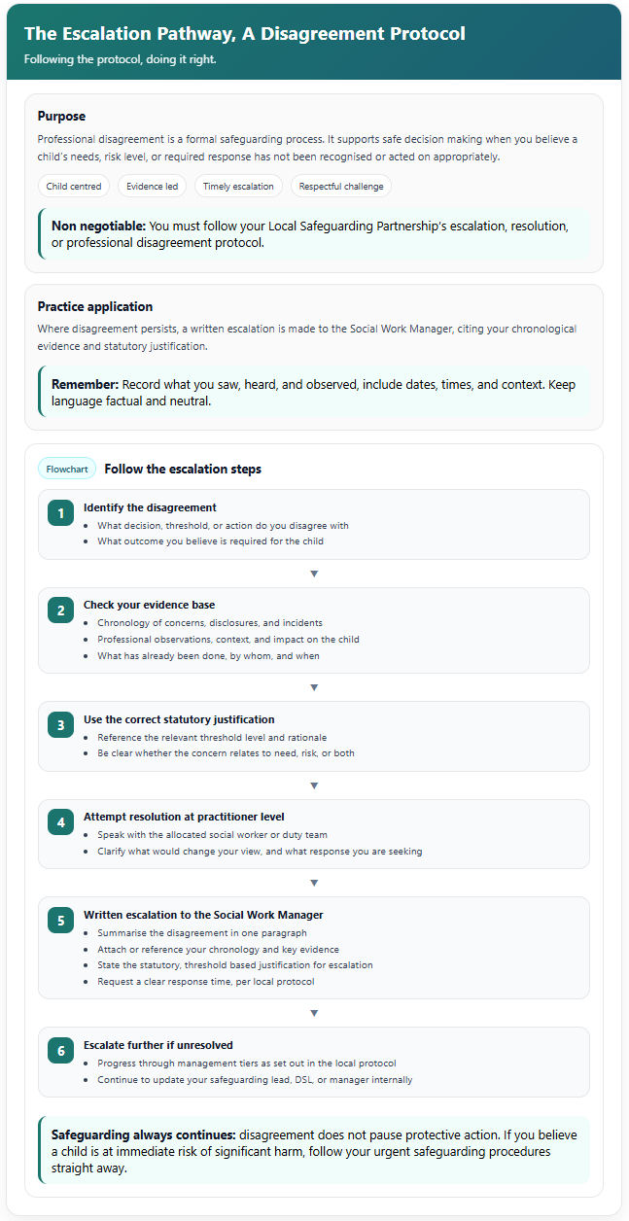
Task: Click the step 3 number badge
Action: point(60,724)
